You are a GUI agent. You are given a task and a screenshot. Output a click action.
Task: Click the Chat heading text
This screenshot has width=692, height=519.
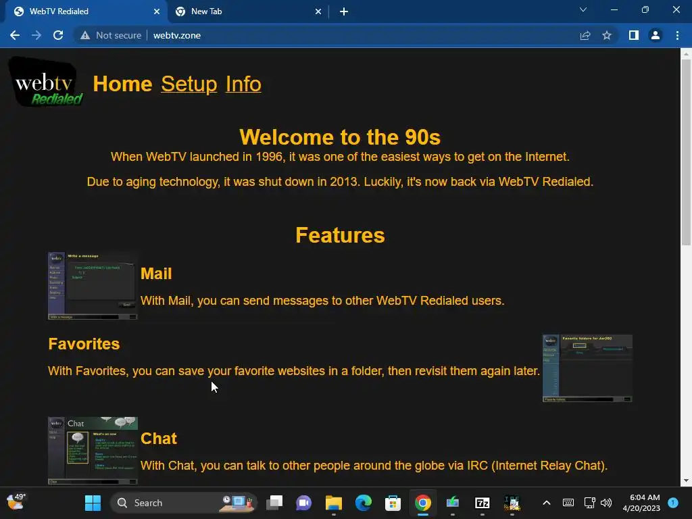click(x=158, y=438)
